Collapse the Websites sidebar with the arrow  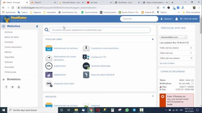click(37, 26)
